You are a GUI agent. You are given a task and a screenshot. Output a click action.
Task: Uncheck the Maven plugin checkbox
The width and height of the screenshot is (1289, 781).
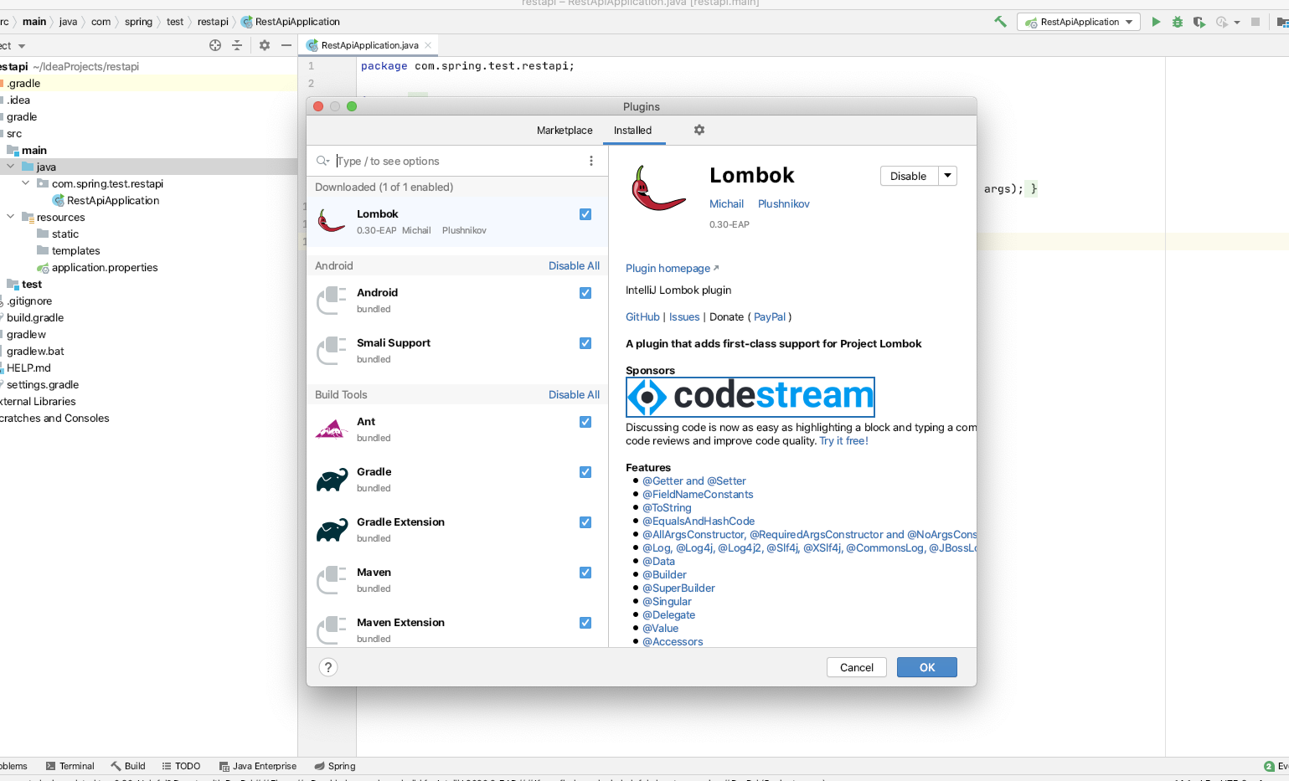pyautogui.click(x=585, y=573)
